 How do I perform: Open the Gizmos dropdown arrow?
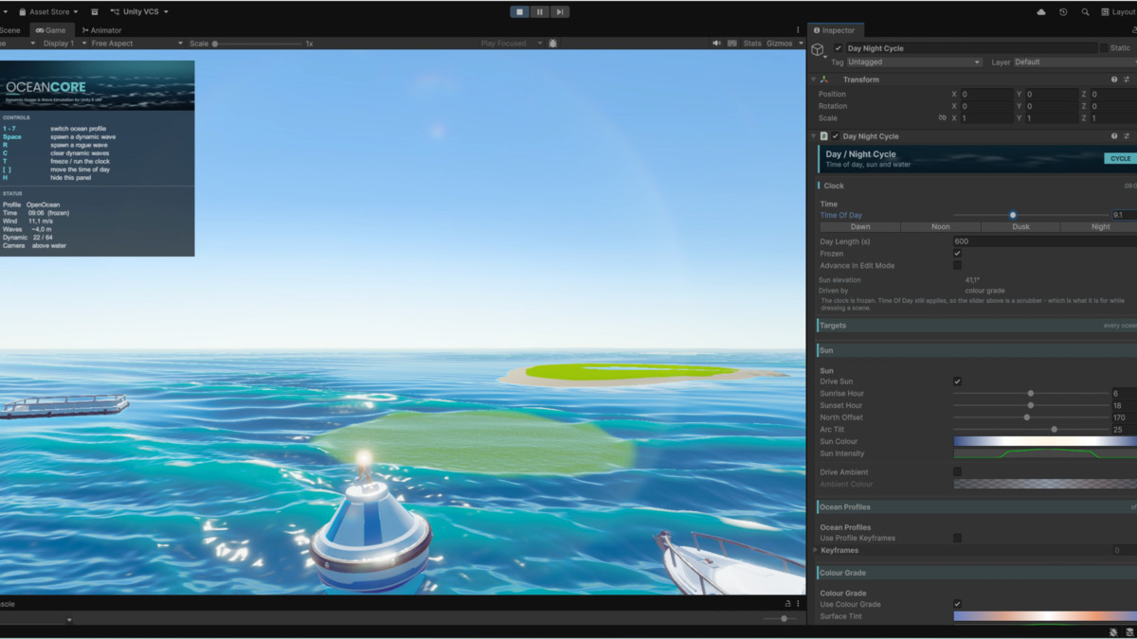(801, 44)
